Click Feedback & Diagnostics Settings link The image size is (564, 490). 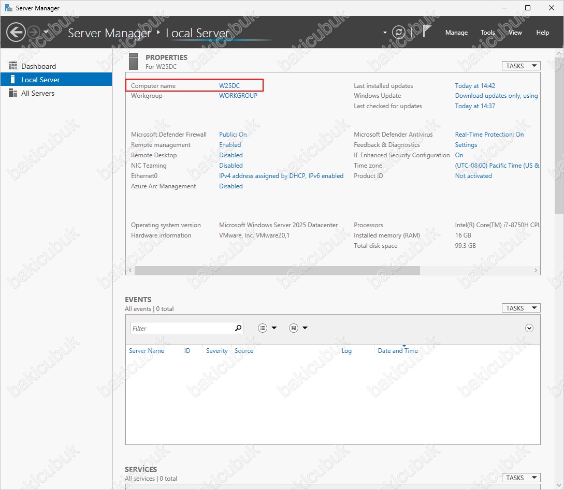(x=466, y=145)
